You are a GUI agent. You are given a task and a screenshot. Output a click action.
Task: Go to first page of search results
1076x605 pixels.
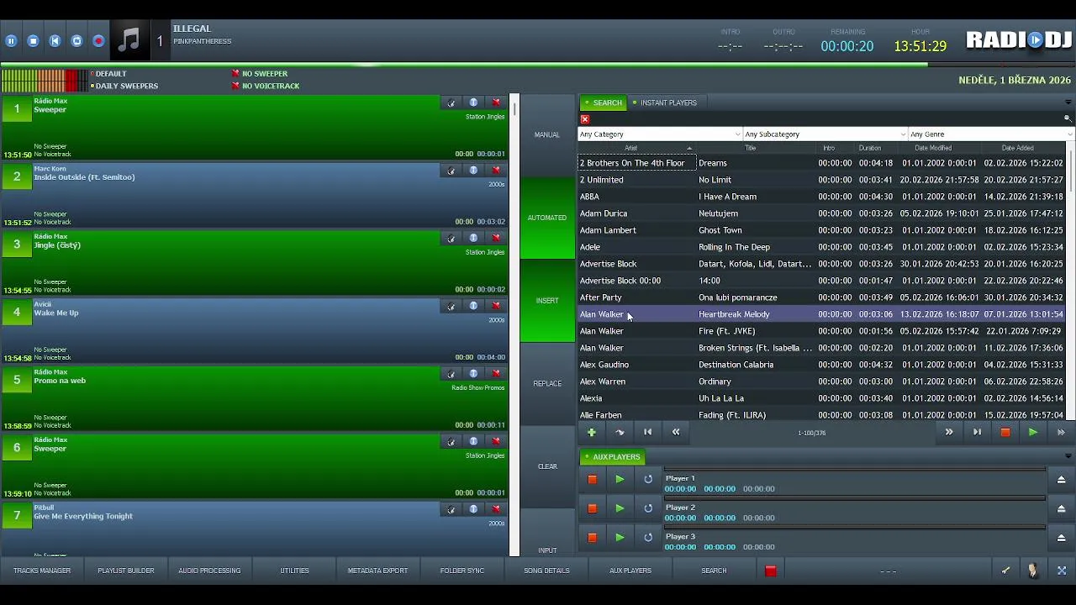647,432
